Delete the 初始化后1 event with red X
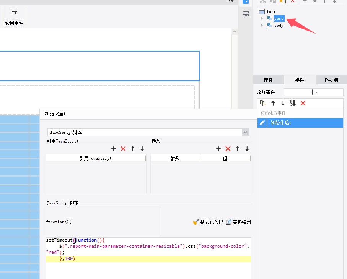Viewport: 347px width, 279px height. (303, 103)
